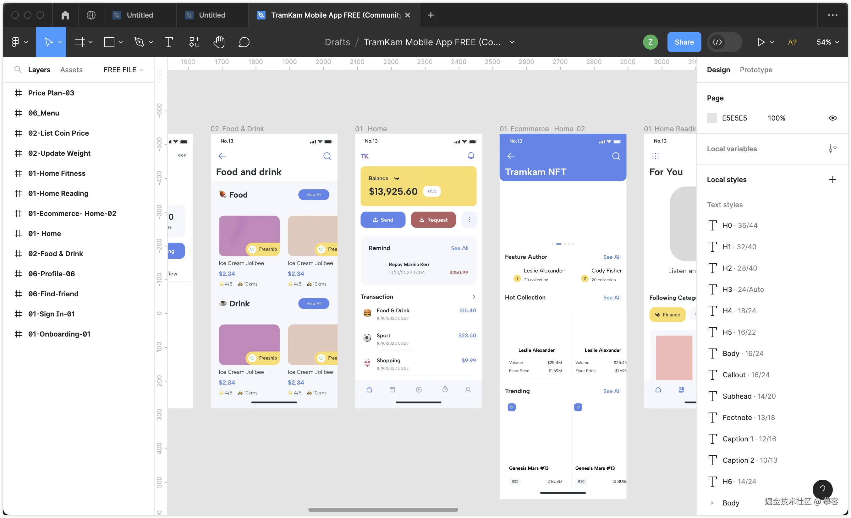Open the FREE FILE pages dropdown
The image size is (851, 518).
[x=123, y=70]
